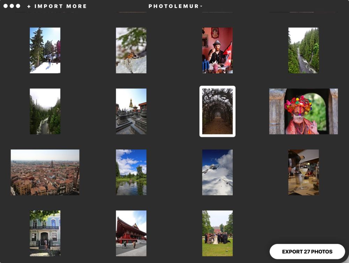Click the first window control dot
Image resolution: width=349 pixels, height=263 pixels.
coord(6,6)
